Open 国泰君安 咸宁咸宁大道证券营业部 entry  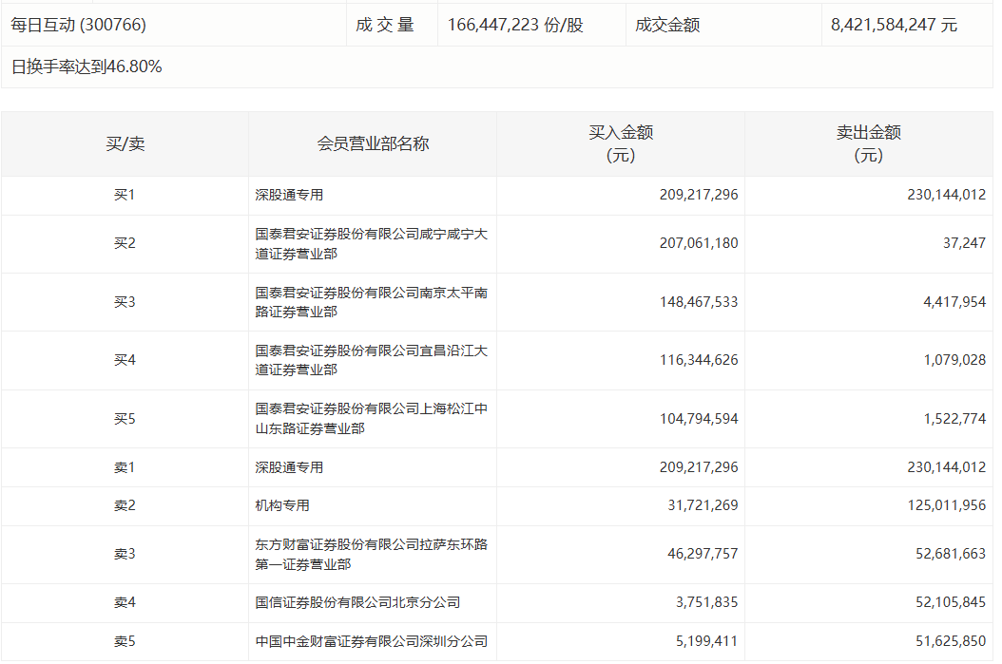coord(371,243)
